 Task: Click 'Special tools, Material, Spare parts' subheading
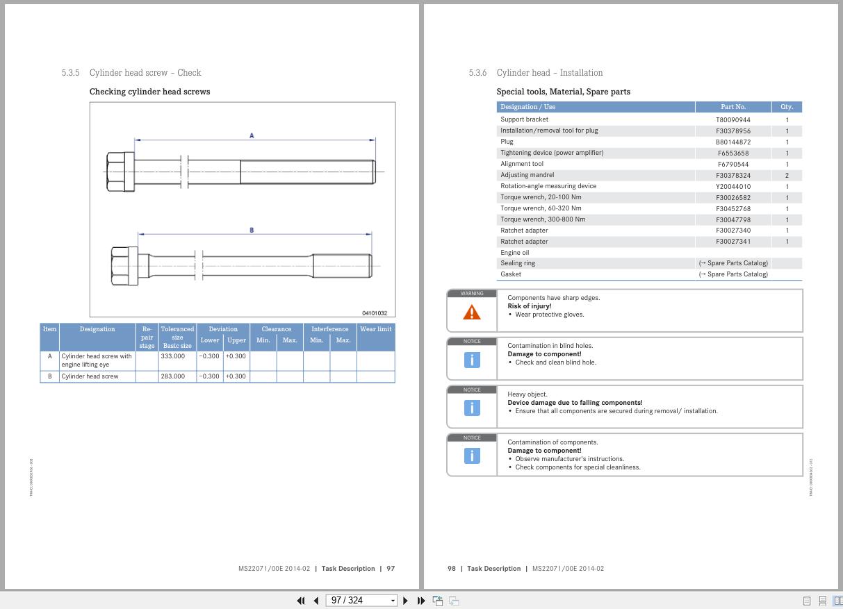pyautogui.click(x=564, y=92)
